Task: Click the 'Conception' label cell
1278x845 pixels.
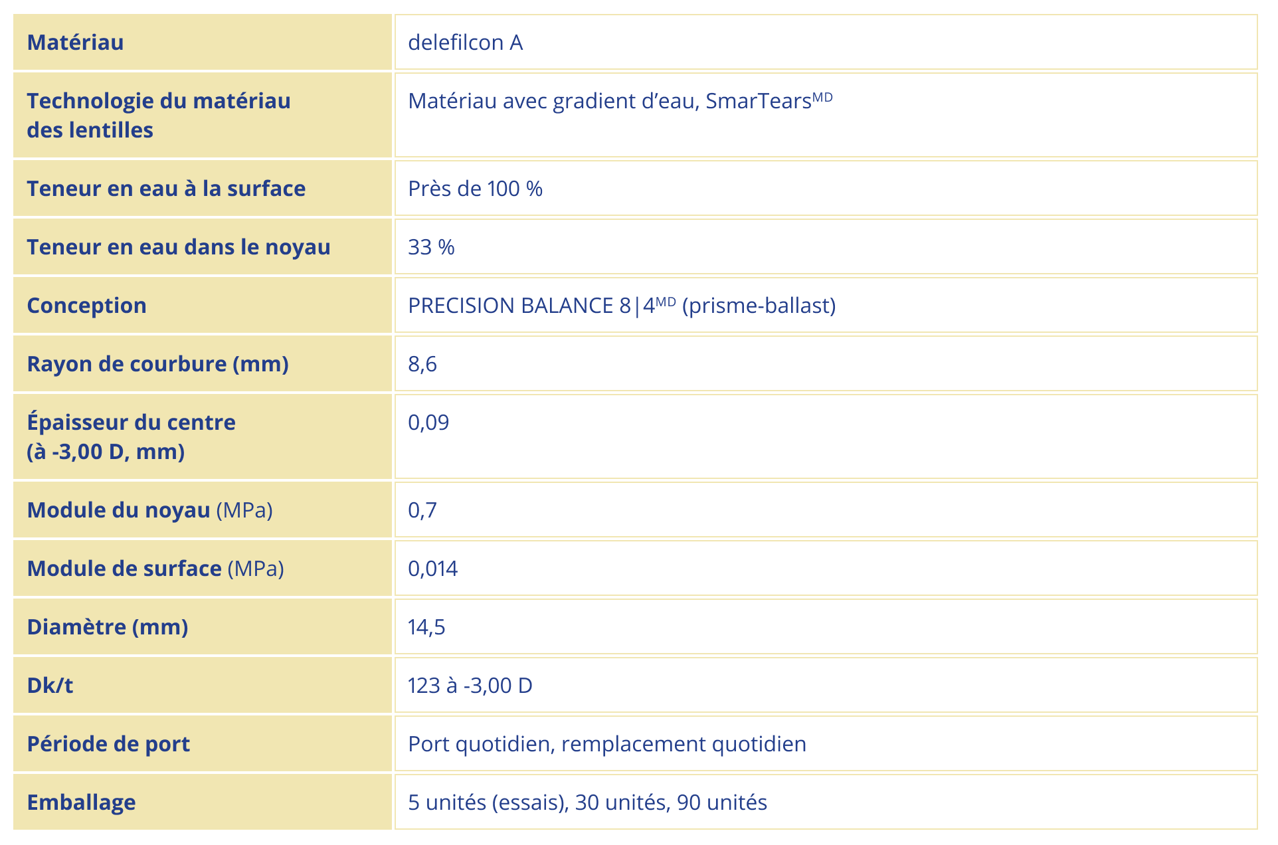Action: coord(202,305)
